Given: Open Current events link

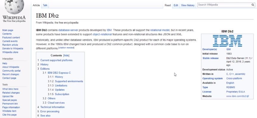Looking at the screenshot, I should 10,41.
